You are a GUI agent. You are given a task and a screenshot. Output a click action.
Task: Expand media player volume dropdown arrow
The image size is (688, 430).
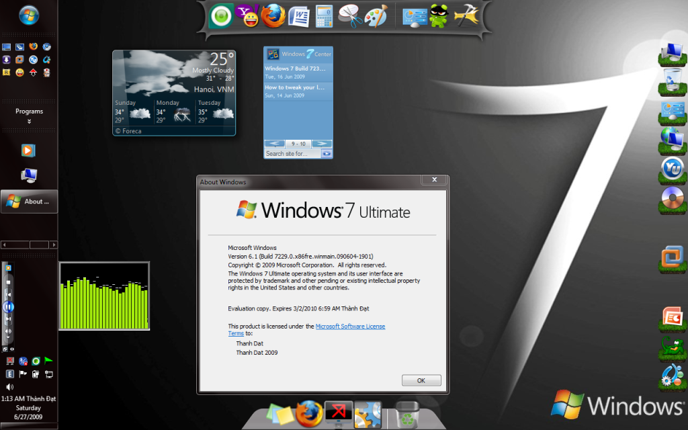(8, 337)
